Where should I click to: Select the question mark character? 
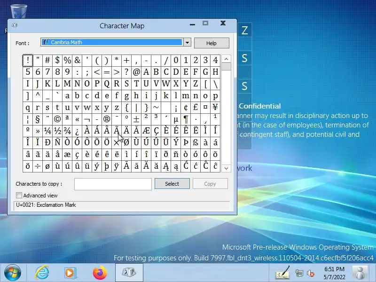coord(126,72)
